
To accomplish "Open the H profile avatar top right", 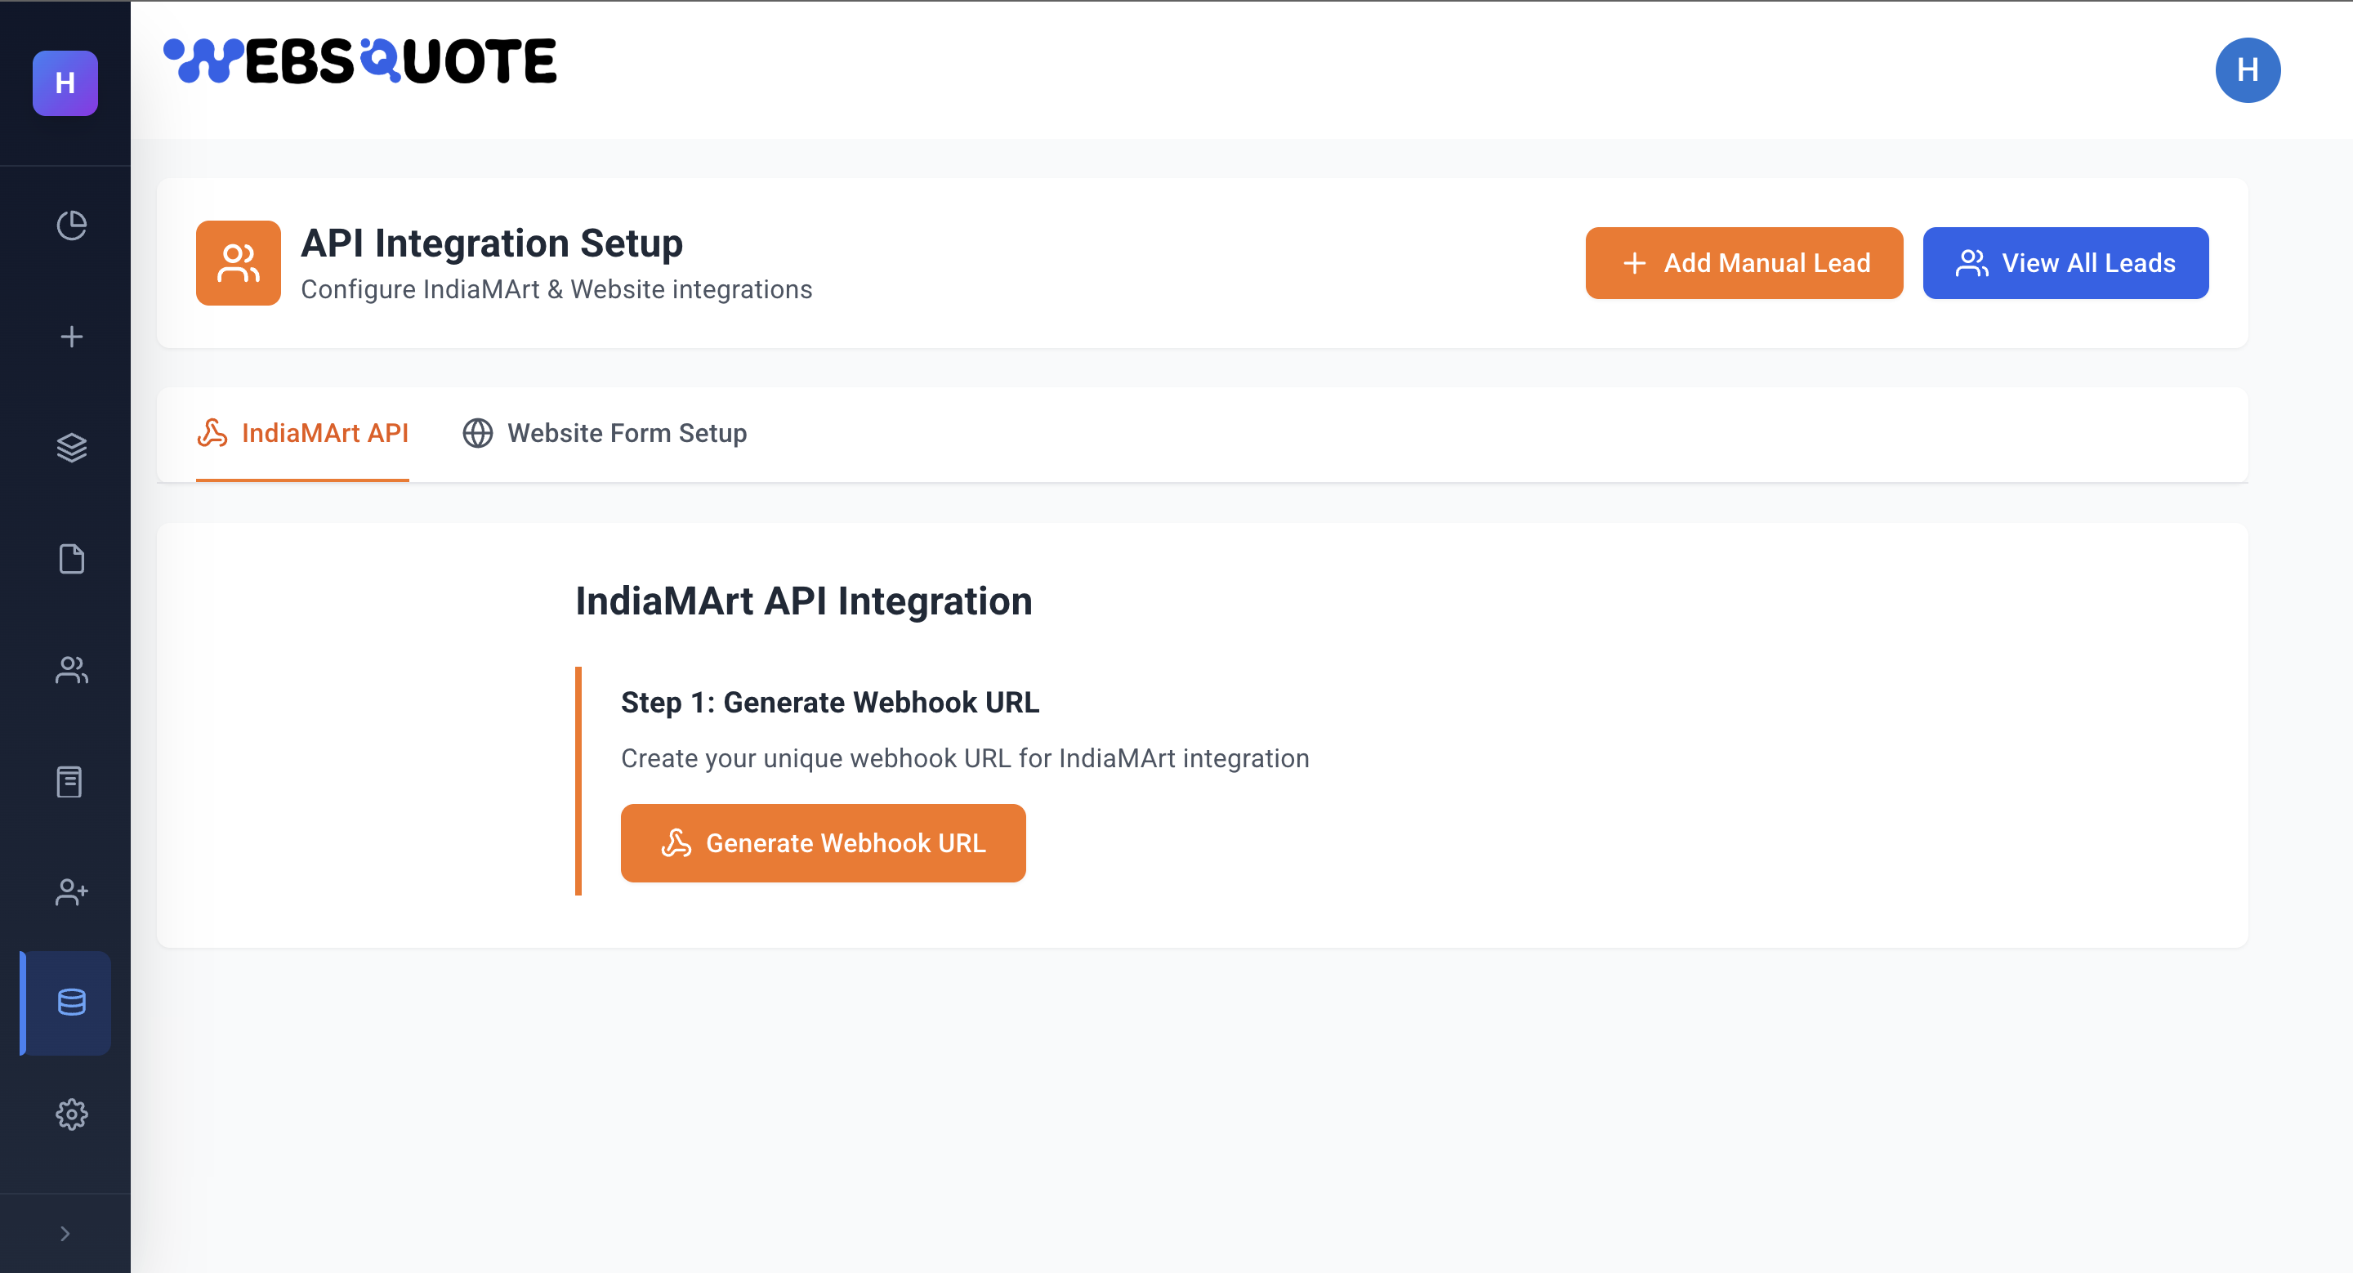I will click(x=2248, y=69).
